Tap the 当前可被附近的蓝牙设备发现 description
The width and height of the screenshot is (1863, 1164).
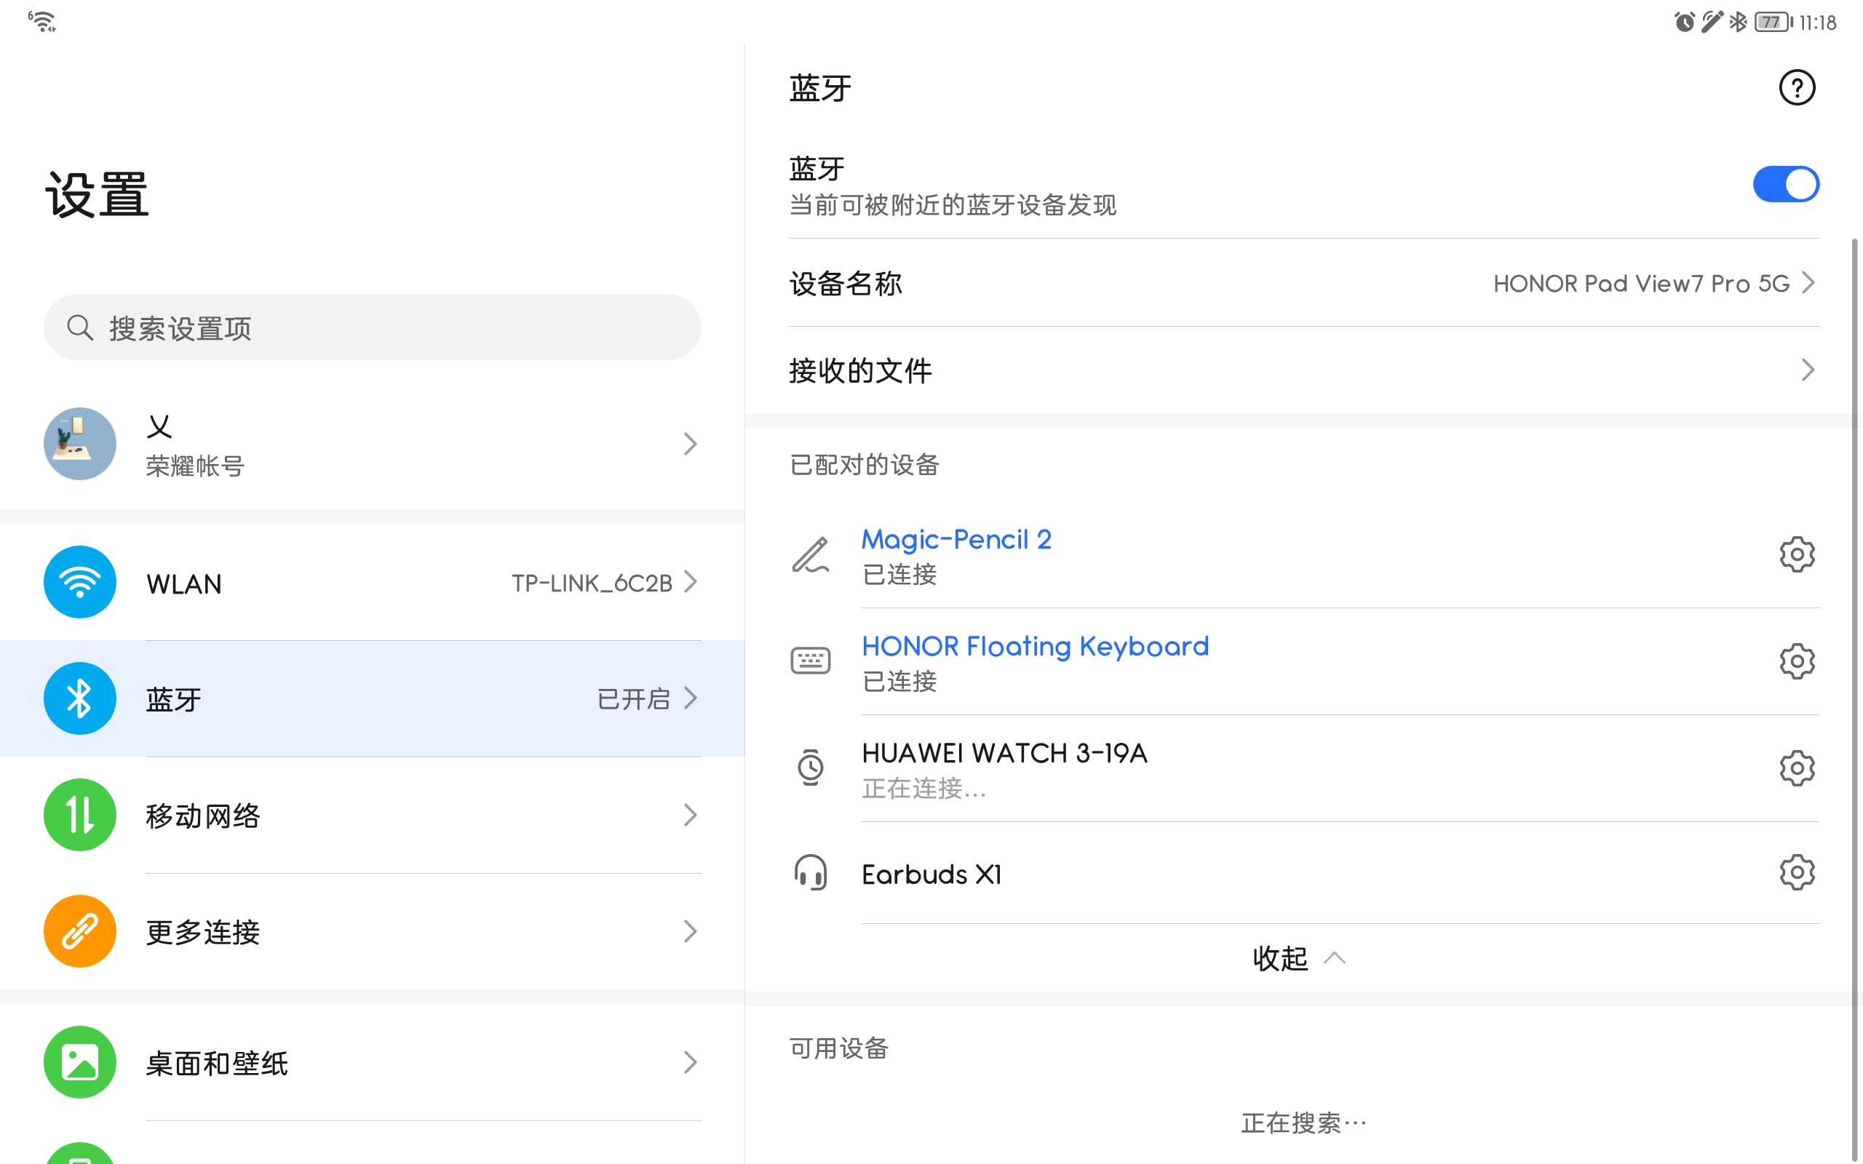pos(953,206)
